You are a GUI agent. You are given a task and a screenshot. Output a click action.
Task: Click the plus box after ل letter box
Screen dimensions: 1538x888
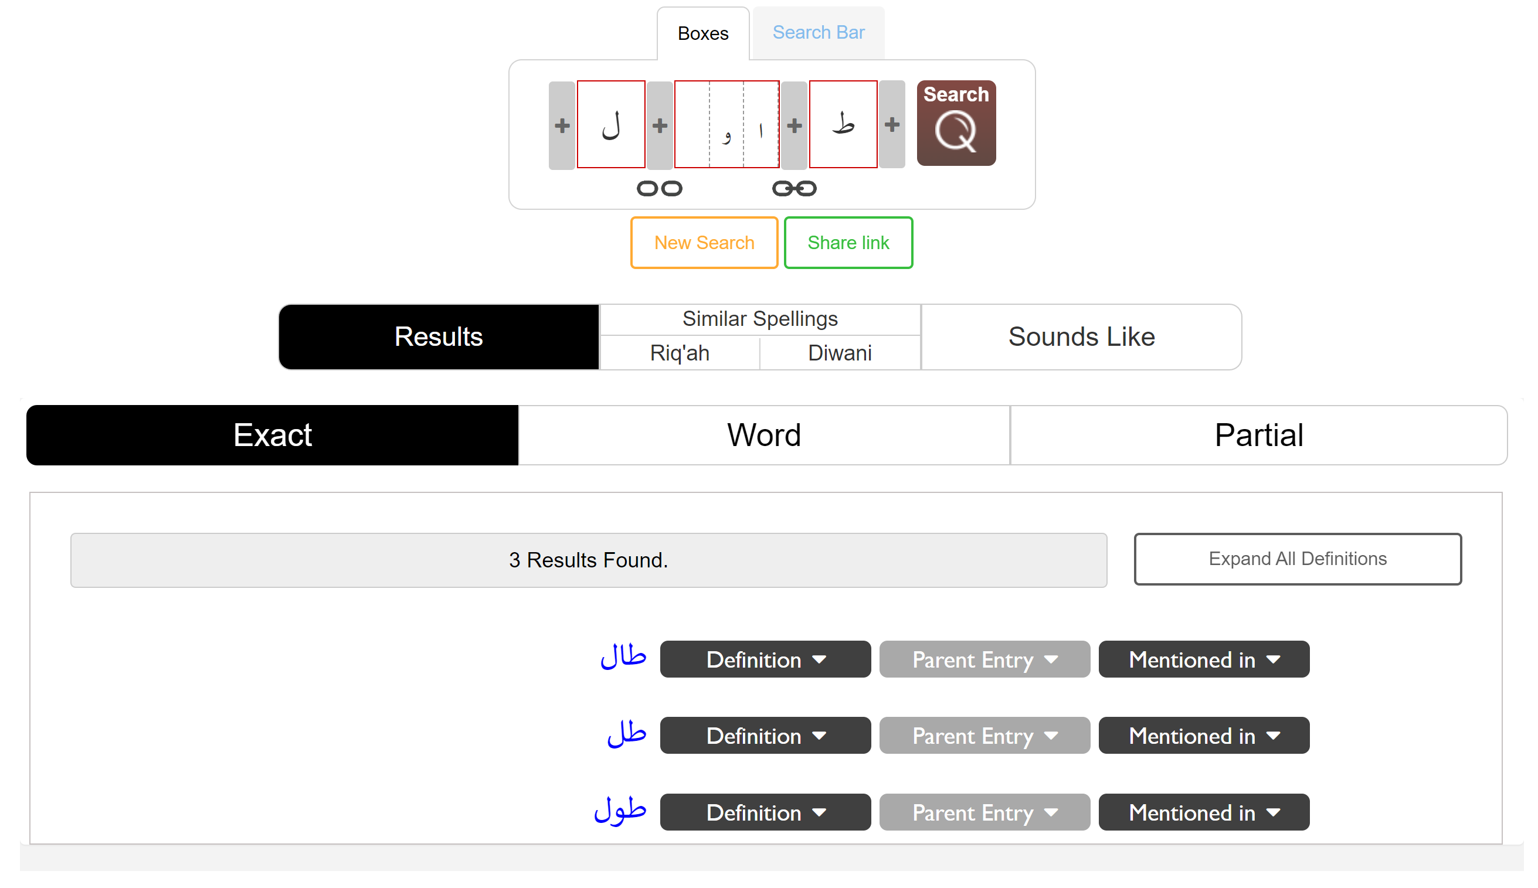[659, 125]
